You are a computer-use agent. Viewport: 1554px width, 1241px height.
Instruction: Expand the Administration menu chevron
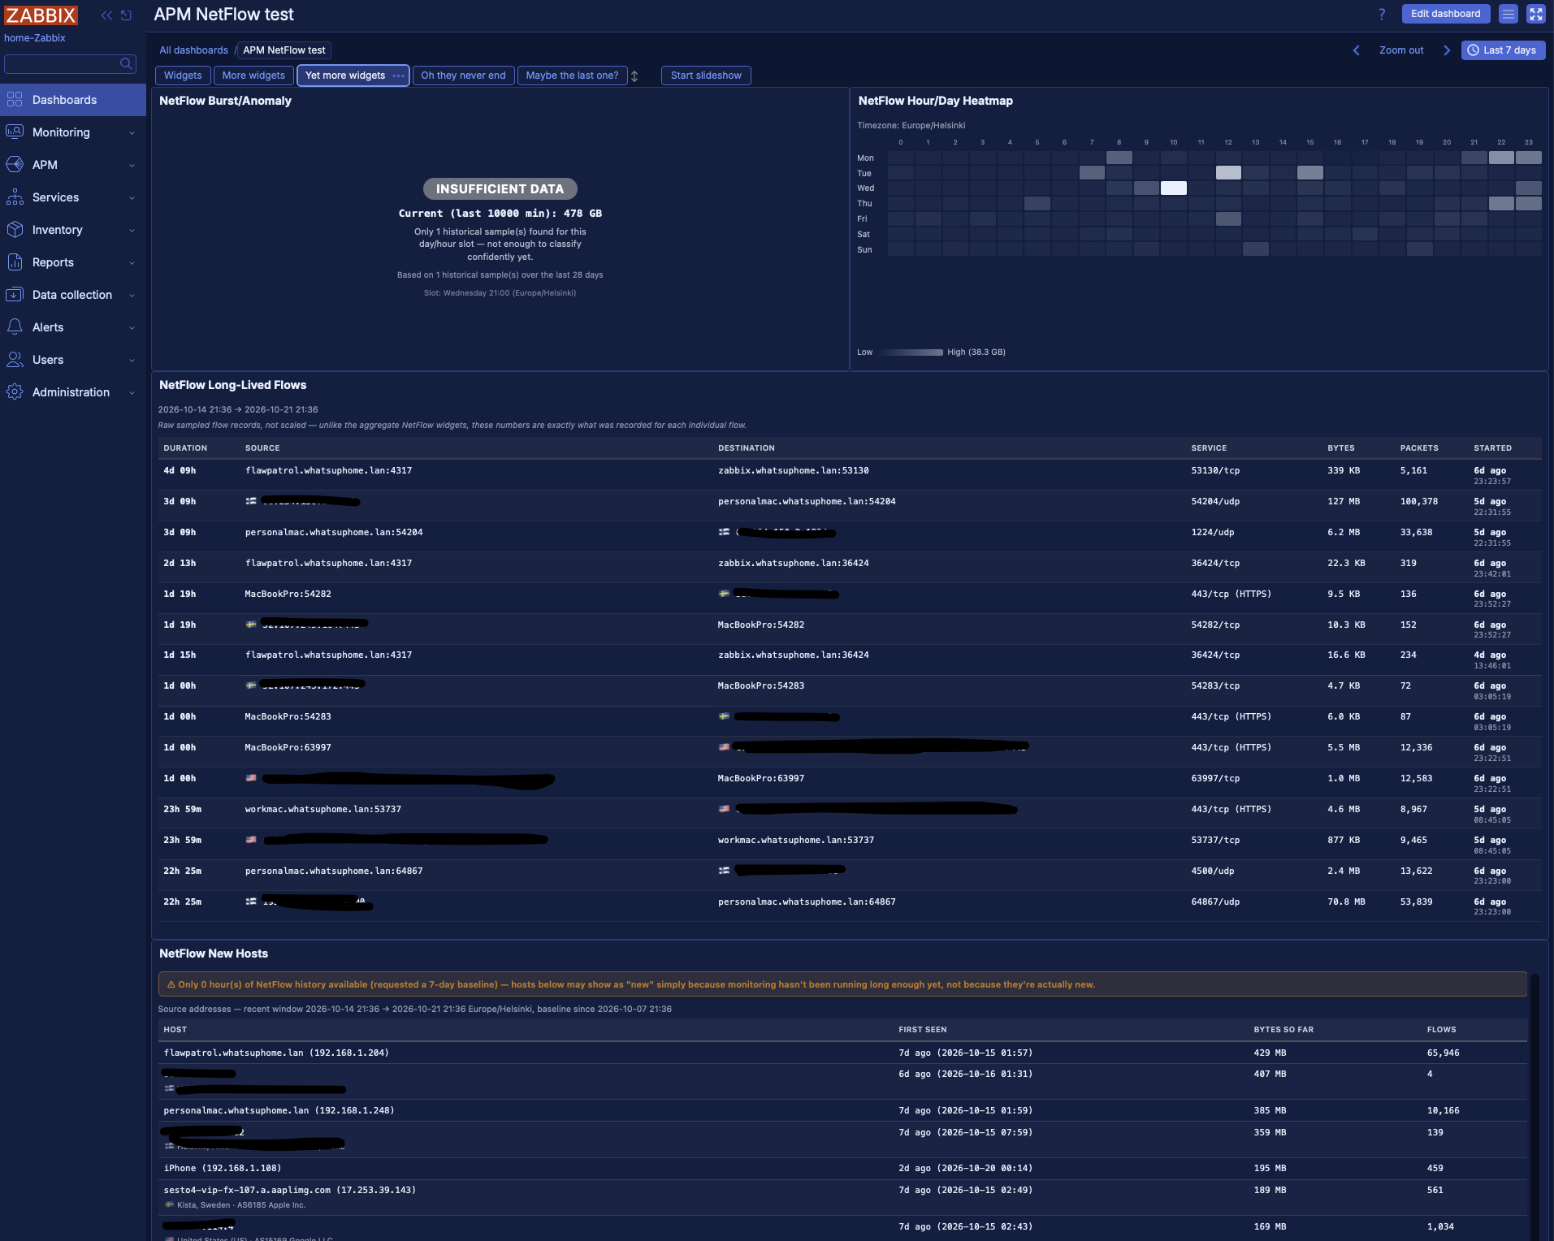tap(132, 392)
